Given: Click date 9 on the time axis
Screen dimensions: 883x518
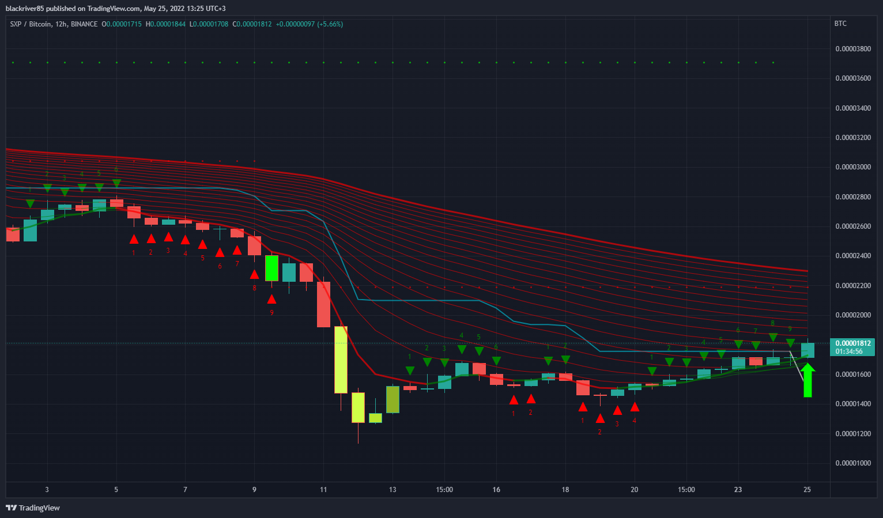Looking at the screenshot, I should click(254, 490).
